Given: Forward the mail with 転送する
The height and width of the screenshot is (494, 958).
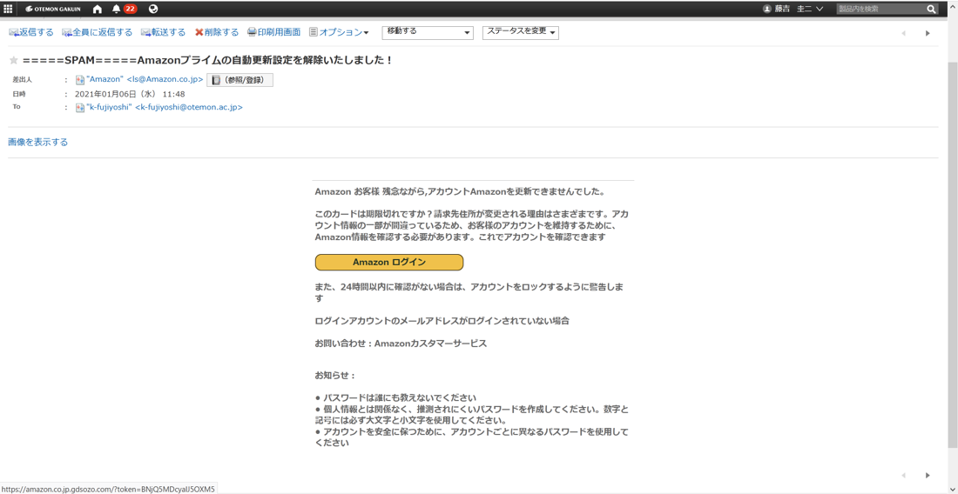Looking at the screenshot, I should [x=163, y=32].
